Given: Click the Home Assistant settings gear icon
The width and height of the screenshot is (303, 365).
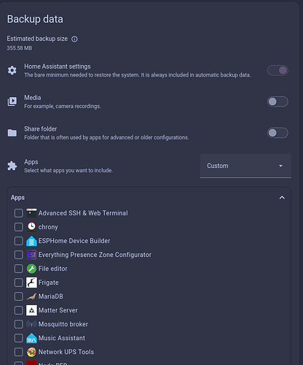Looking at the screenshot, I should (12, 70).
